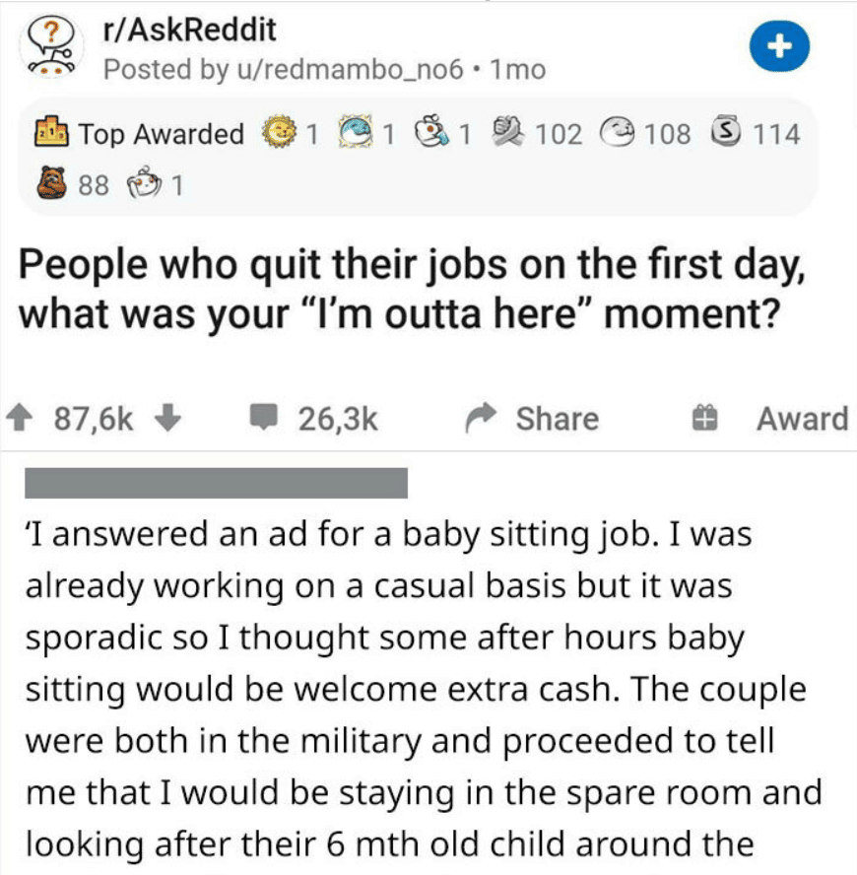The height and width of the screenshot is (875, 857).
Task: Click the Share button label
Action: [558, 419]
